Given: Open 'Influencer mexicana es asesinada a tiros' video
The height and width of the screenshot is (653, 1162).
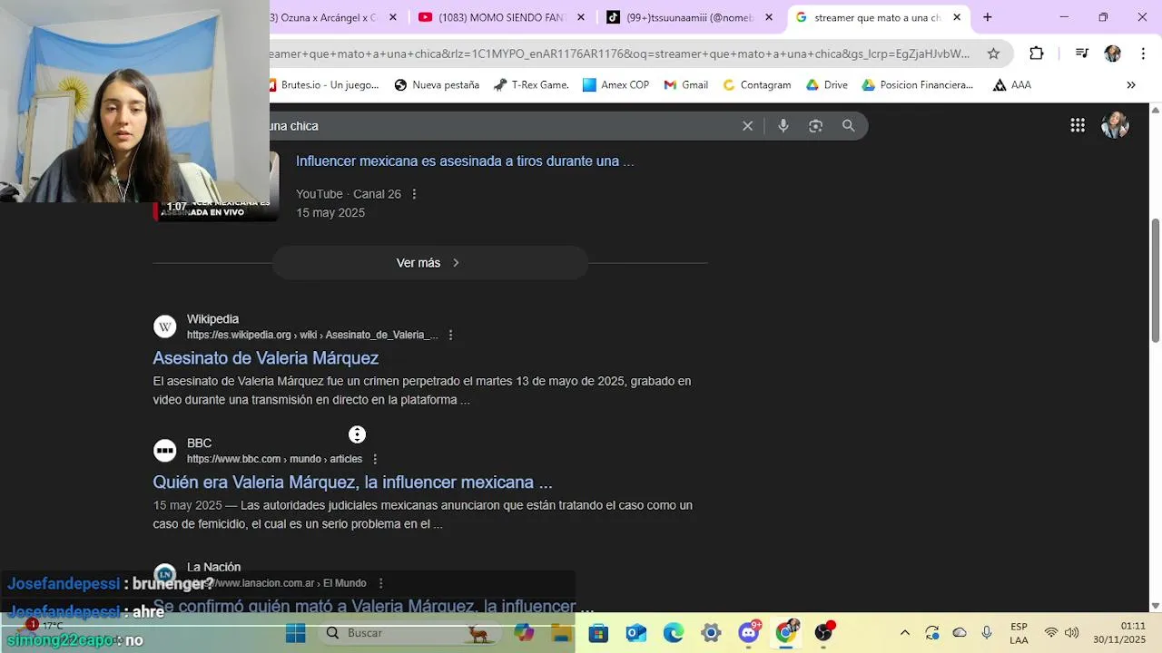Looking at the screenshot, I should click(x=465, y=161).
